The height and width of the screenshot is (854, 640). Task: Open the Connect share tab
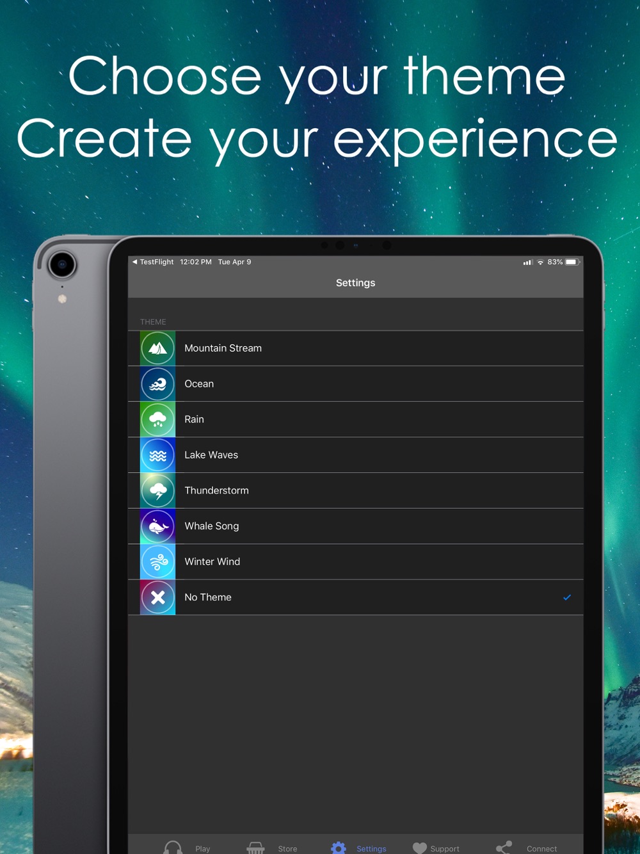[x=526, y=848]
